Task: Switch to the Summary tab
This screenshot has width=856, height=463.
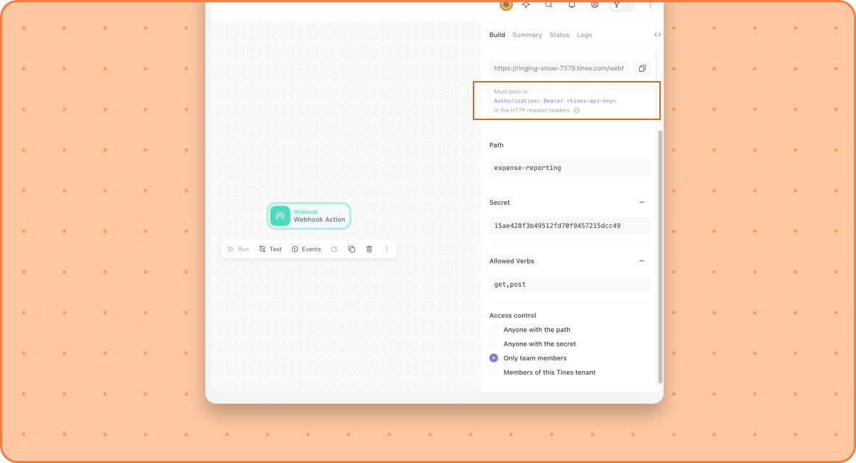Action: (527, 35)
